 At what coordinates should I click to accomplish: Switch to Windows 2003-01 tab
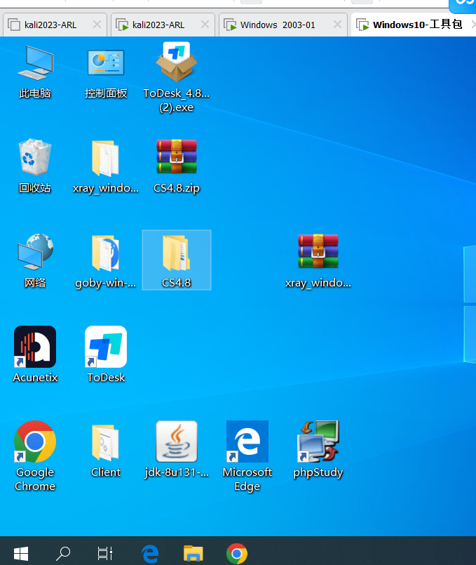[x=283, y=25]
